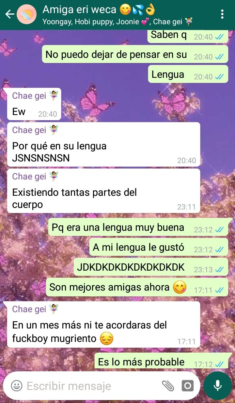Tap the read-receipt ticks on 'Pq era una lengua muy buena'
Screen dimensions: 235x403
point(219,230)
